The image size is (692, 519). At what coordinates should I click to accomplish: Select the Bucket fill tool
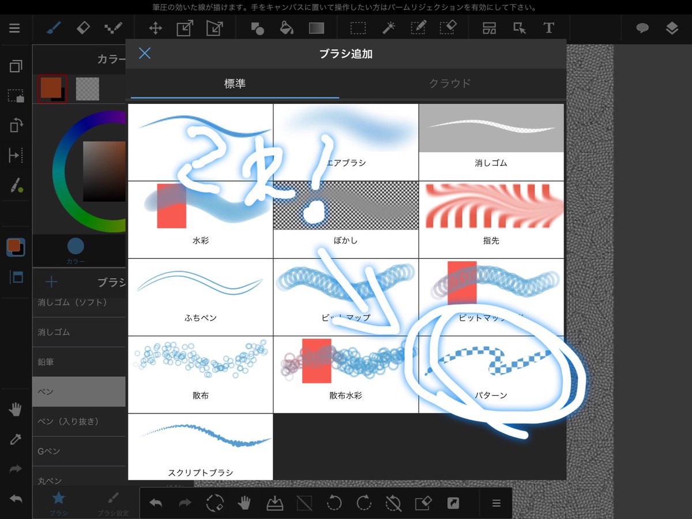pos(286,28)
